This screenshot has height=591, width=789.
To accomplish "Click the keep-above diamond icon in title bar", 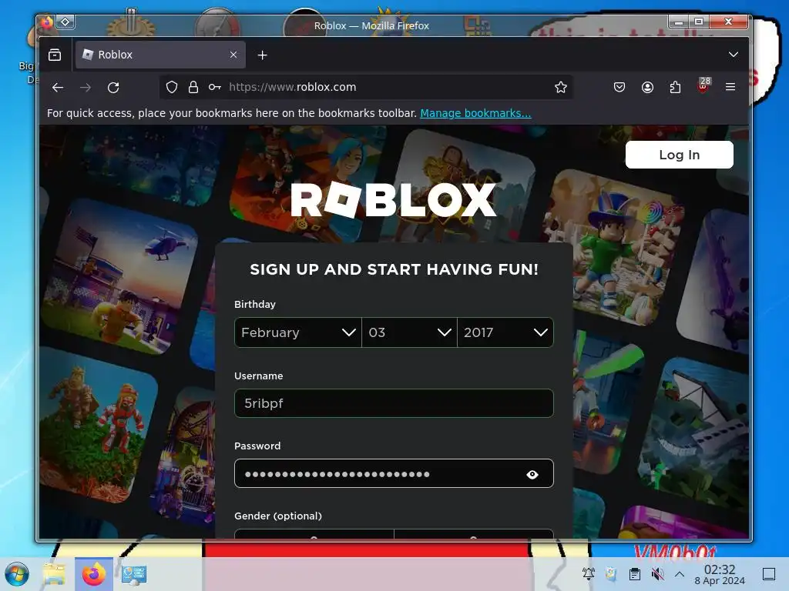I will pos(65,22).
